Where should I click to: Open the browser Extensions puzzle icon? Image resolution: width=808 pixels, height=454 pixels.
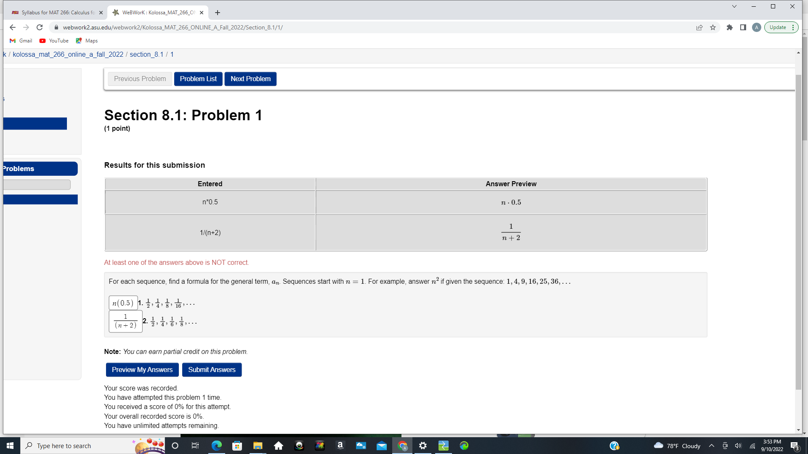pos(730,27)
